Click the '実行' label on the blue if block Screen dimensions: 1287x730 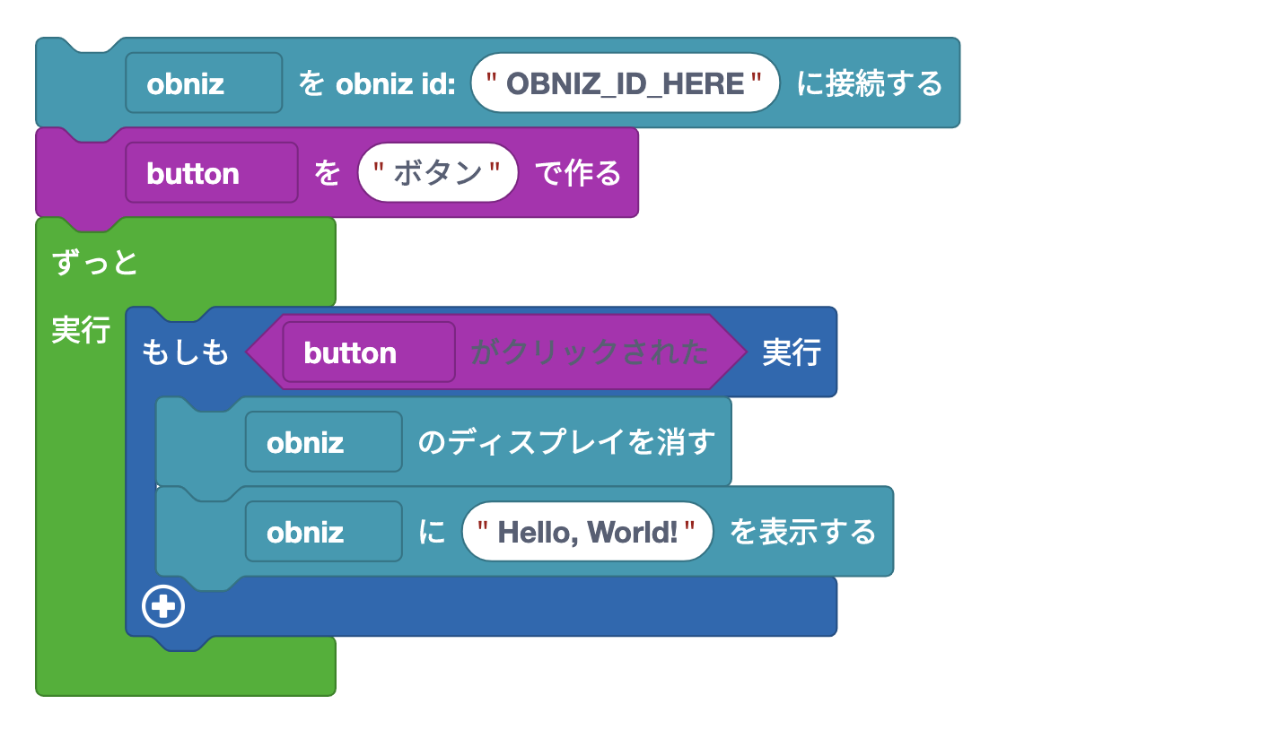791,352
